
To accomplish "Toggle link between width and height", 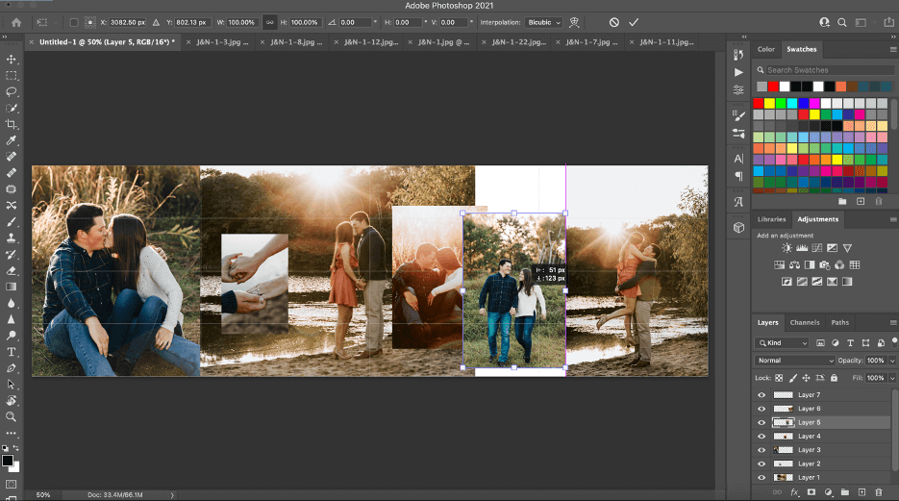I will (x=269, y=22).
